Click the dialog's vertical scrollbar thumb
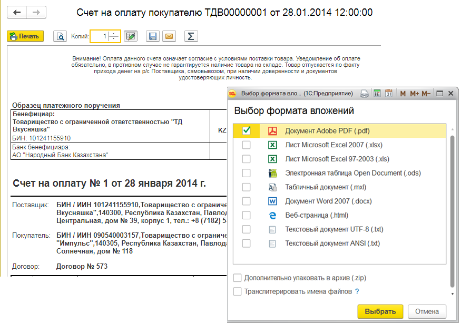This screenshot has width=461, height=325. (x=453, y=211)
